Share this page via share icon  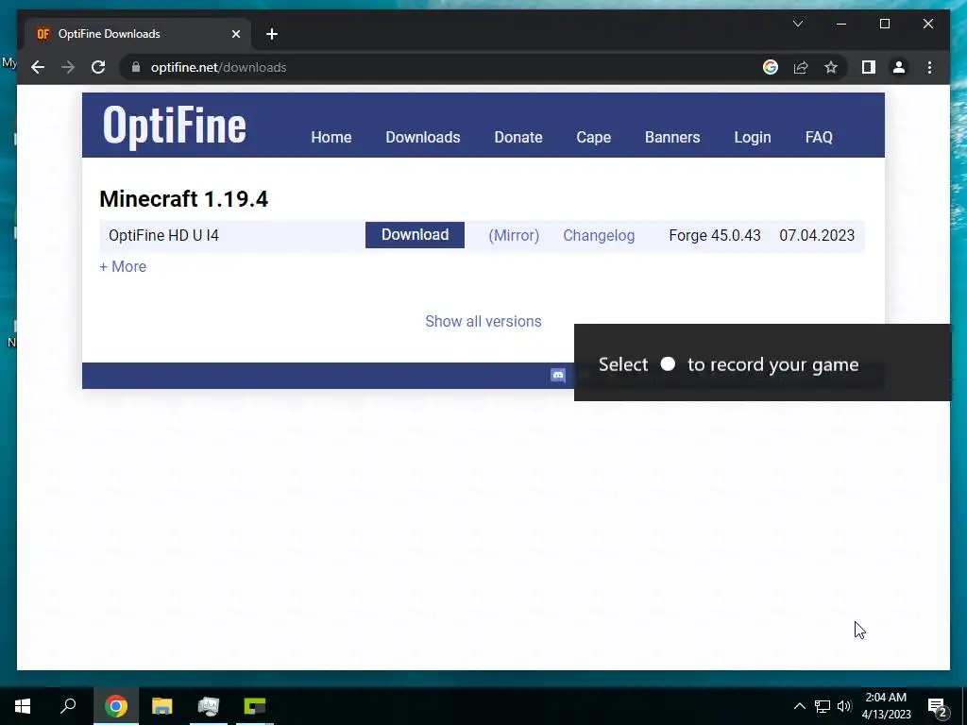pos(801,67)
